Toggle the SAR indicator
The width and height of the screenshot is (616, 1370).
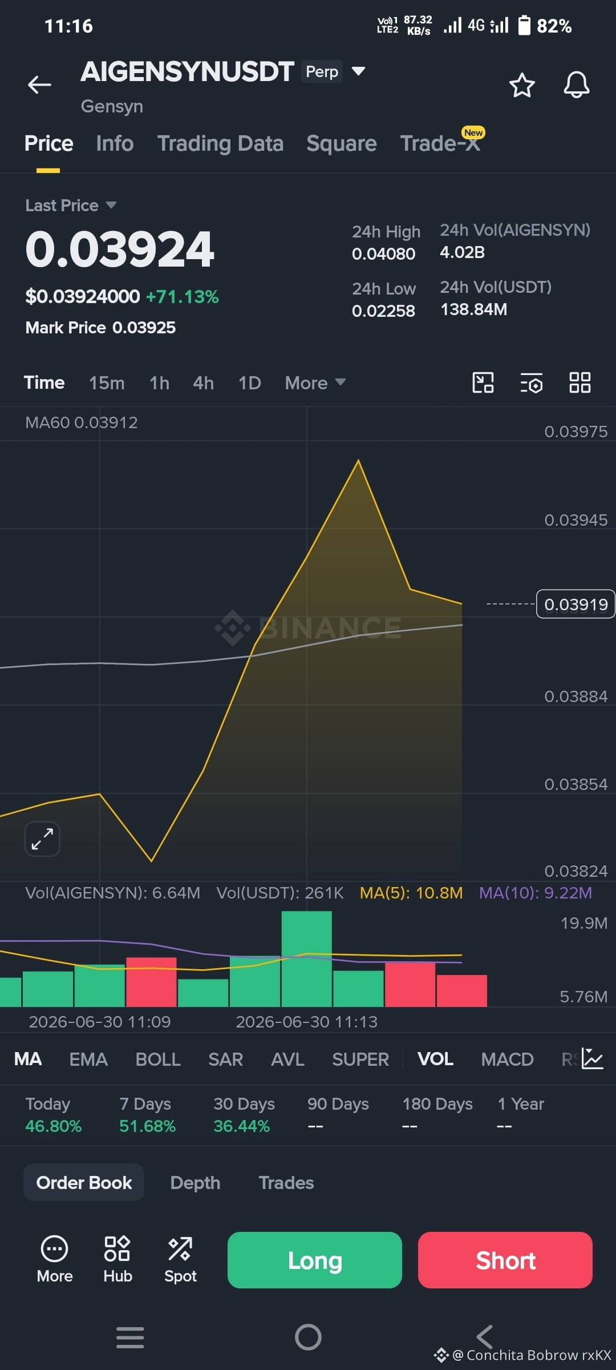click(x=226, y=1059)
